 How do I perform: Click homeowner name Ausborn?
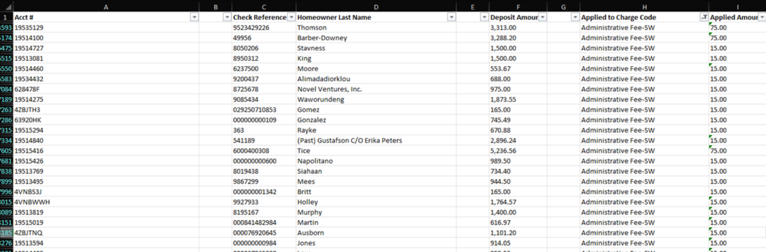click(310, 233)
